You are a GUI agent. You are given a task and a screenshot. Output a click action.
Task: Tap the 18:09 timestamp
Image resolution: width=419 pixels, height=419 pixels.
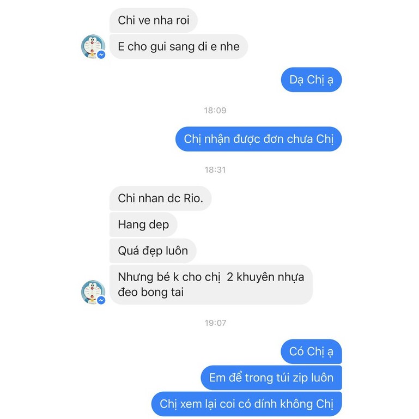pyautogui.click(x=215, y=111)
